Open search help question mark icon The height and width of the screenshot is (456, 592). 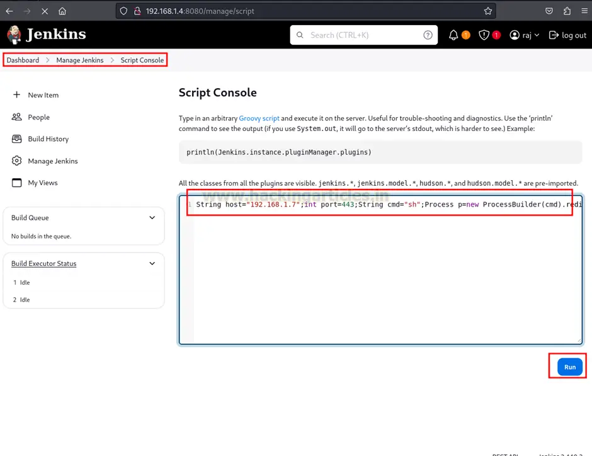[428, 35]
